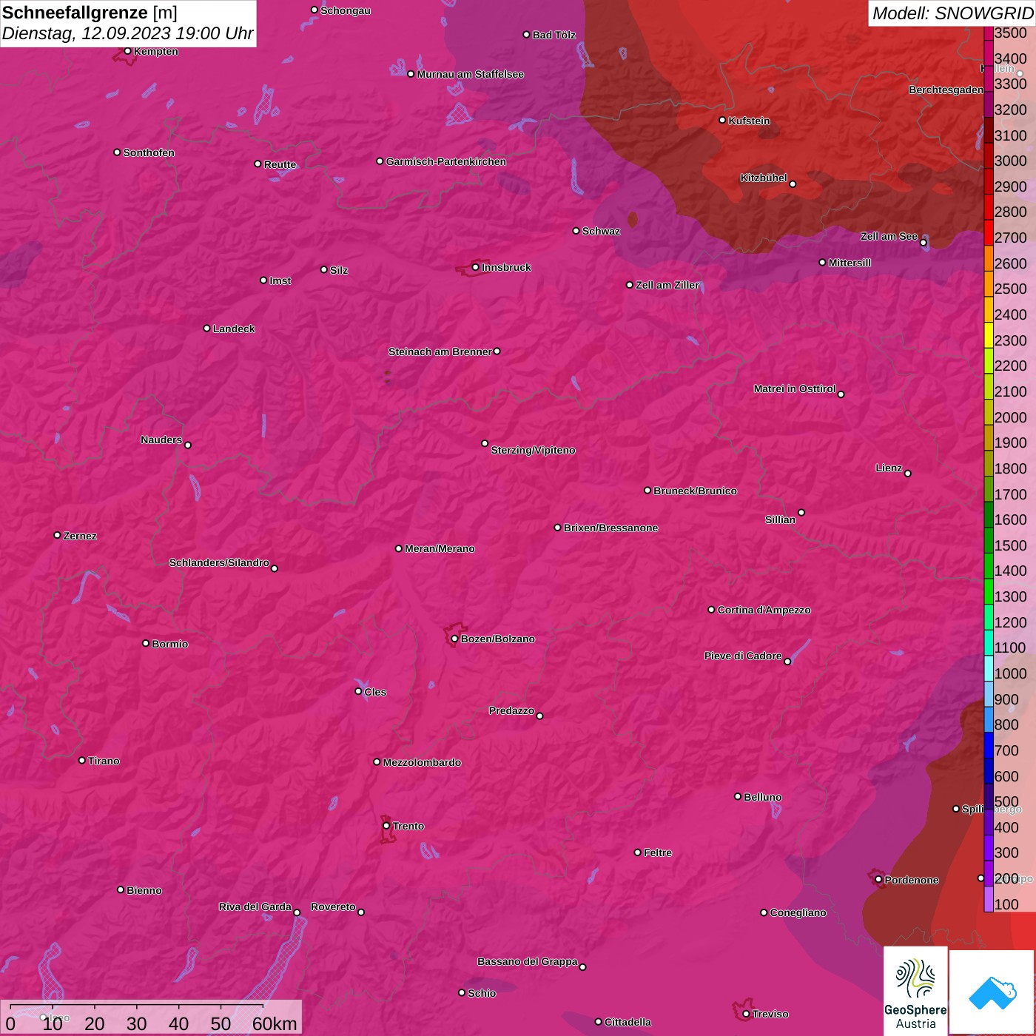This screenshot has width=1036, height=1036.
Task: Pick the dark green 1600 m legend color
Action: [x=989, y=514]
